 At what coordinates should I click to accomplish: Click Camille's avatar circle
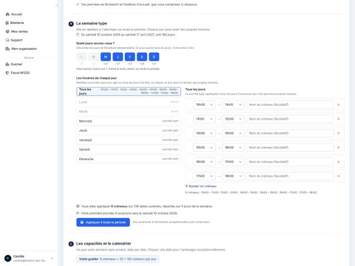click(x=8, y=258)
